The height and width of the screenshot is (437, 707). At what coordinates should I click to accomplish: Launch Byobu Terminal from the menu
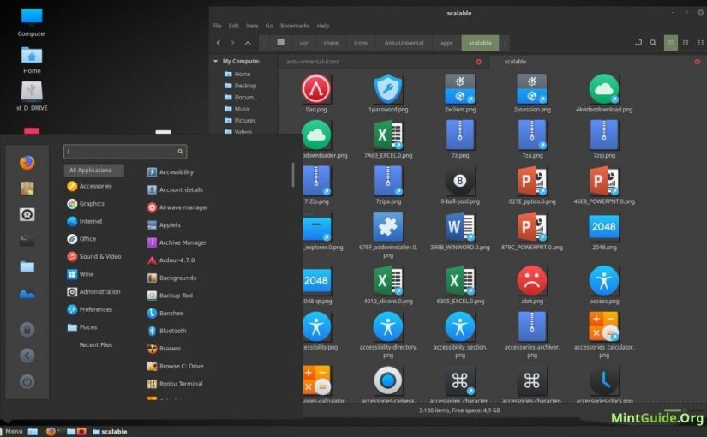point(175,384)
